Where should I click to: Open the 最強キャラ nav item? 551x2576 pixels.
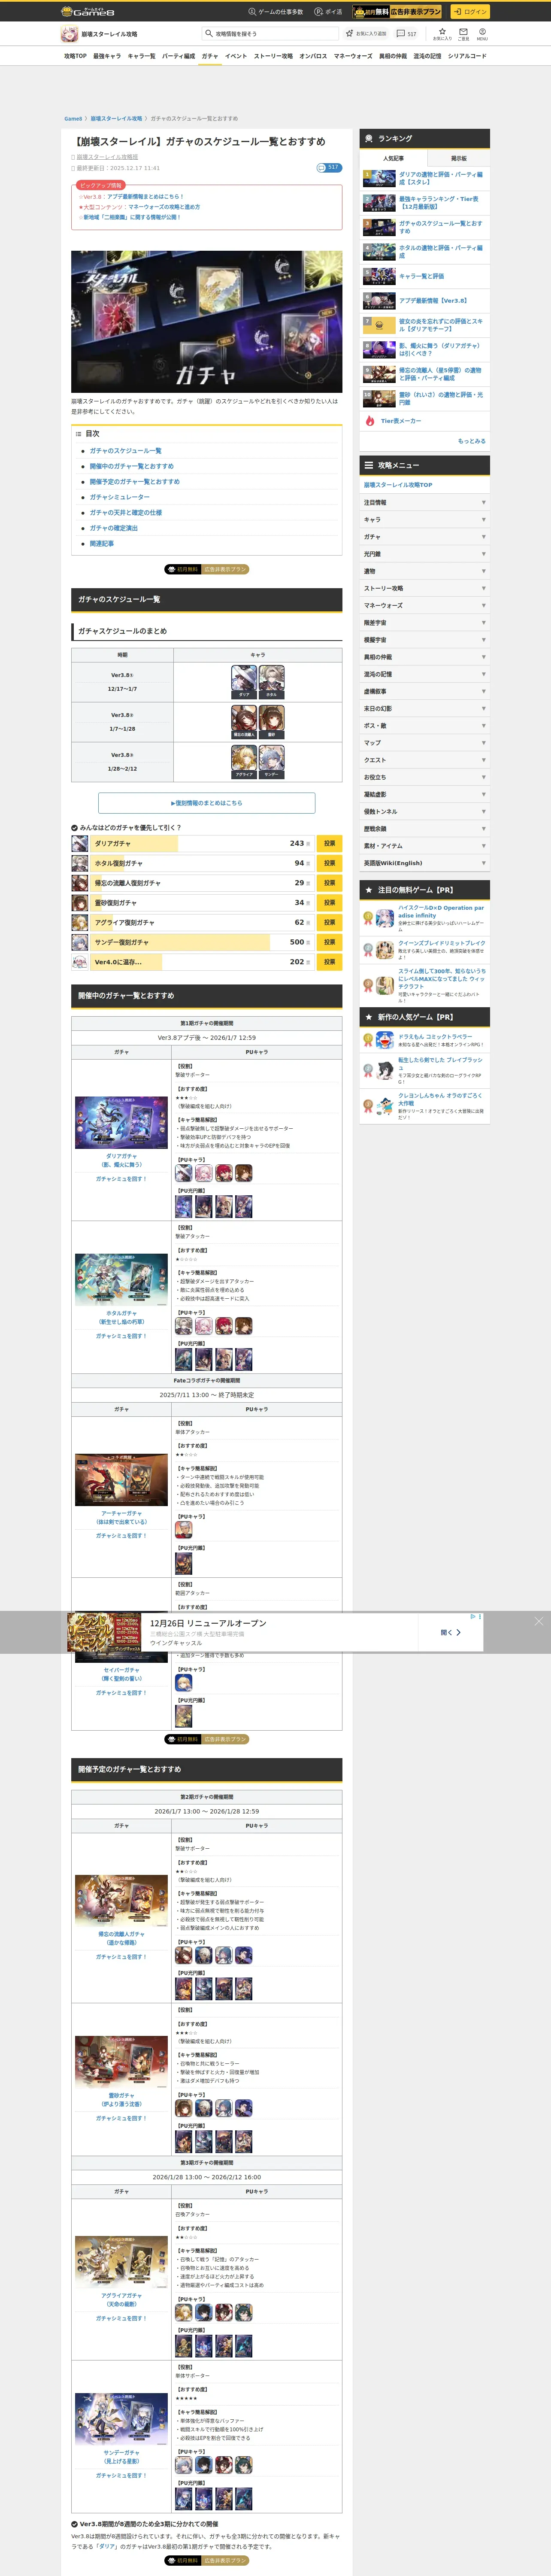[107, 56]
